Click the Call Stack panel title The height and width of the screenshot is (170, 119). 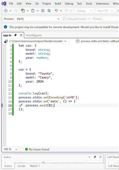point(113,157)
